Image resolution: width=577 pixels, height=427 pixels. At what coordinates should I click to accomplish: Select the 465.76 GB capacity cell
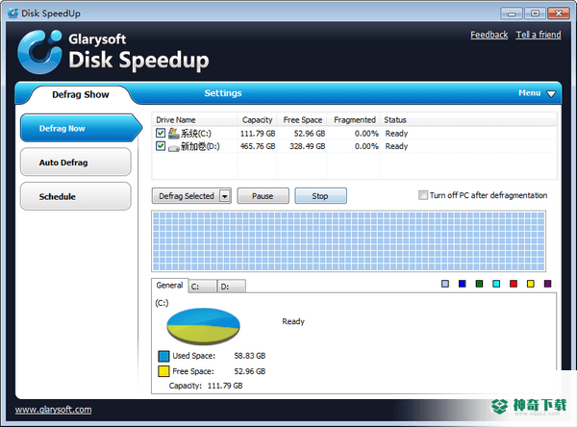[x=258, y=146]
